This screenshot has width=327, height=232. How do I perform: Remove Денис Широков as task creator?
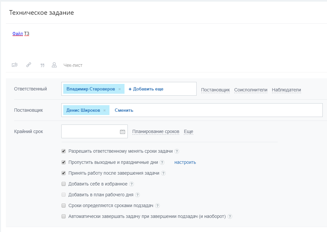click(x=105, y=110)
